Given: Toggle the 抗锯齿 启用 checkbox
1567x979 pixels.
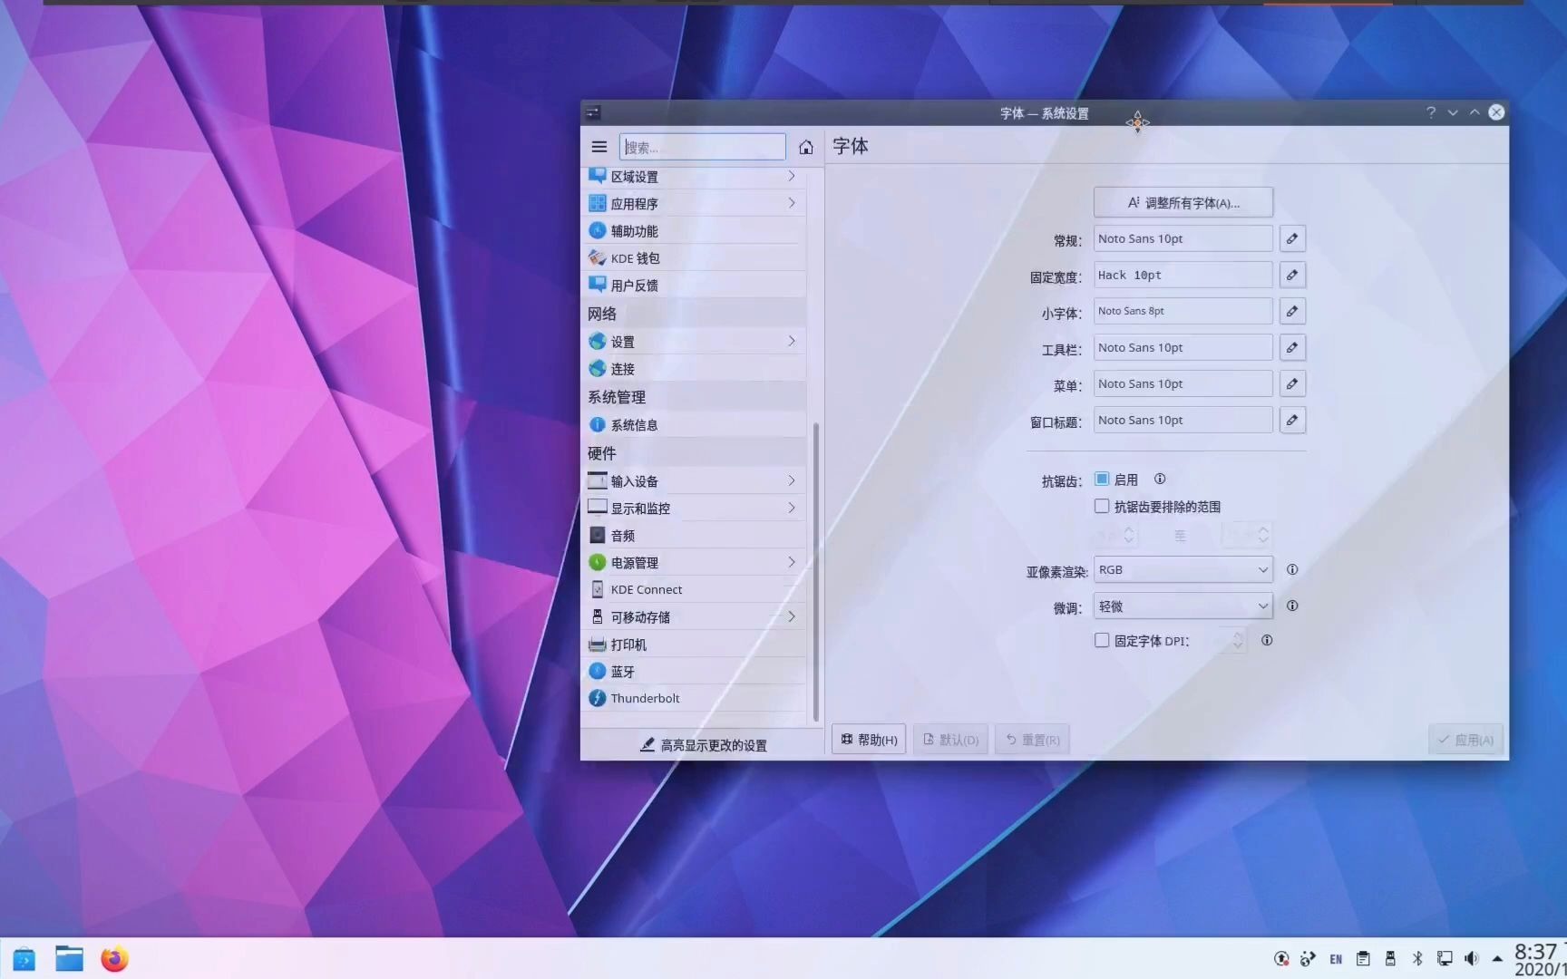Looking at the screenshot, I should pyautogui.click(x=1102, y=479).
